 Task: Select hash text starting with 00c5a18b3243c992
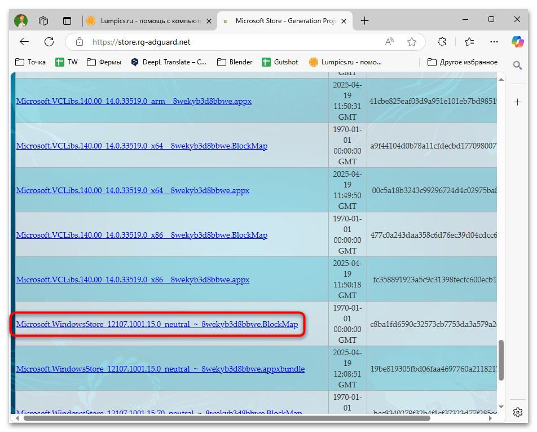point(434,190)
